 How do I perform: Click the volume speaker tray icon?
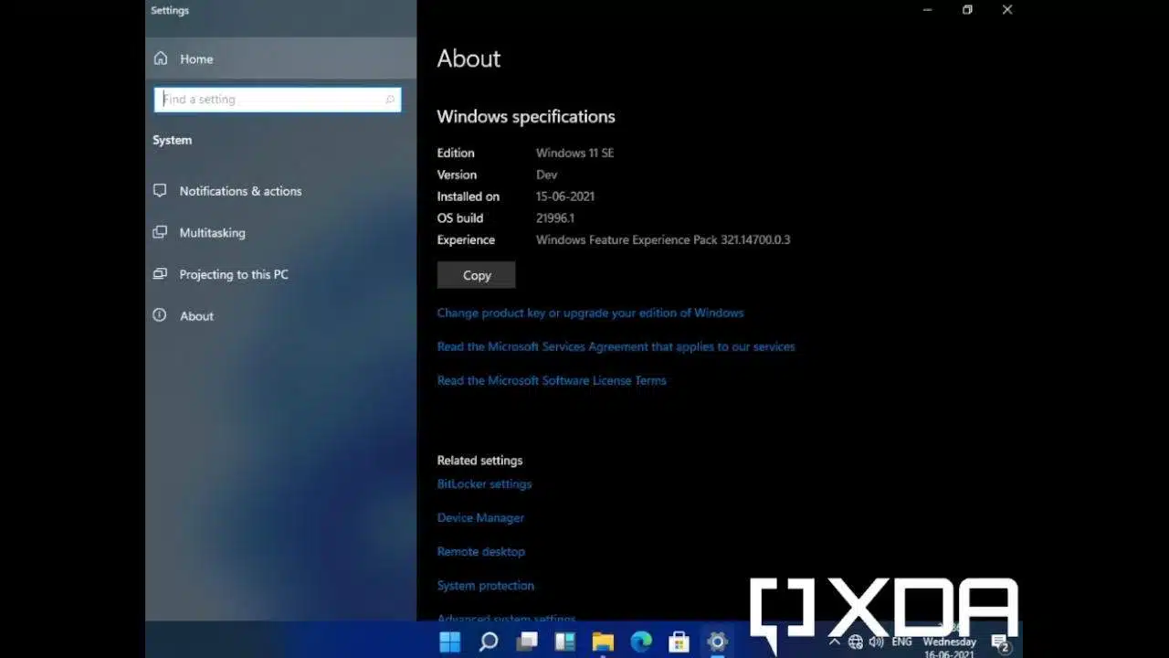click(x=877, y=642)
